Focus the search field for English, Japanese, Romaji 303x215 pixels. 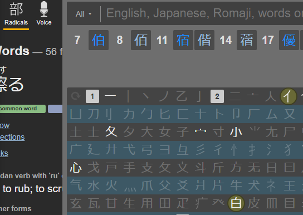(x=204, y=13)
